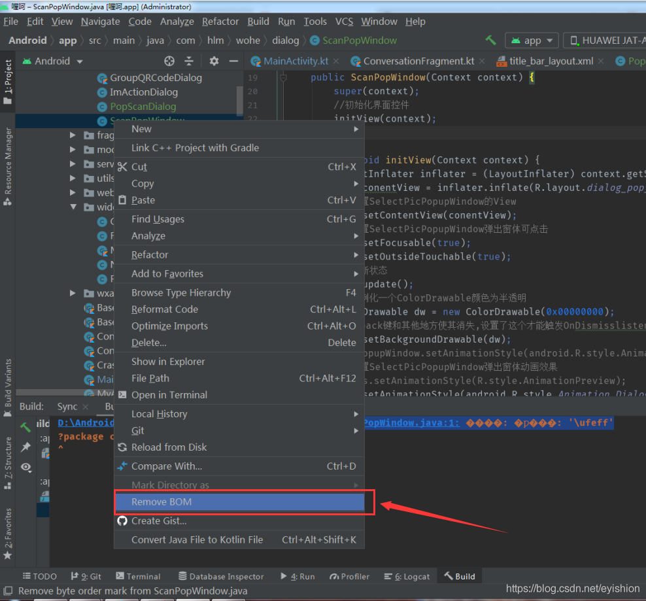Open Project panel gear settings
The width and height of the screenshot is (646, 601).
point(214,61)
